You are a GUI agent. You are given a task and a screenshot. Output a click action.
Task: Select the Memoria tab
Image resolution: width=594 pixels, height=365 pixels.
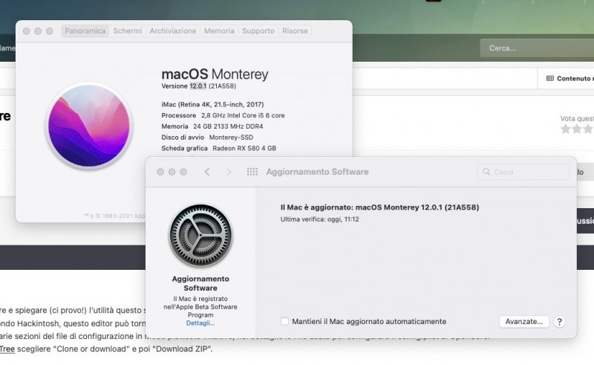pyautogui.click(x=219, y=30)
